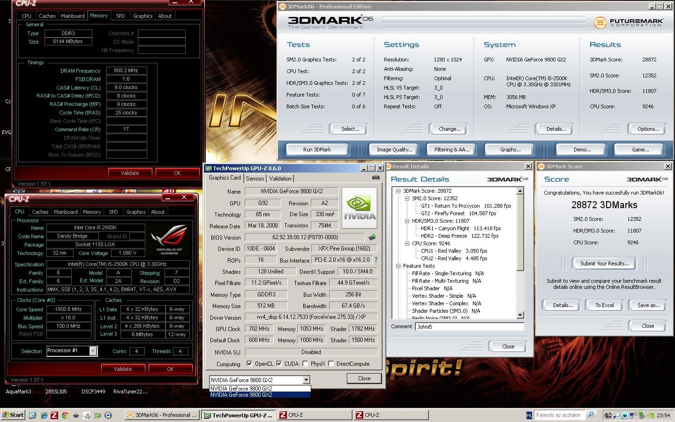Viewport: 675px width, 422px height.
Task: Click the desktop search input field
Action: pyautogui.click(x=559, y=415)
